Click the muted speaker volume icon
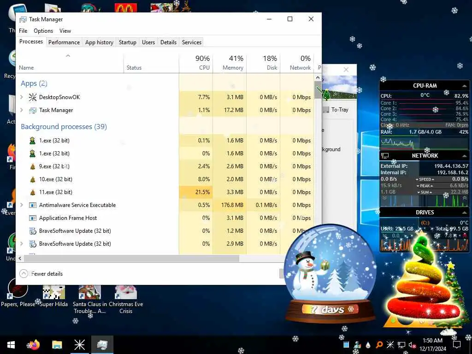The height and width of the screenshot is (354, 472). point(412,345)
